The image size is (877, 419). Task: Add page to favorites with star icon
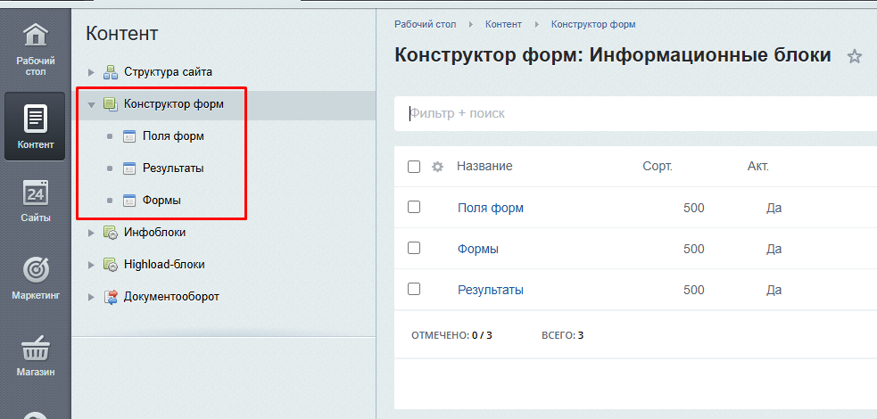point(854,57)
